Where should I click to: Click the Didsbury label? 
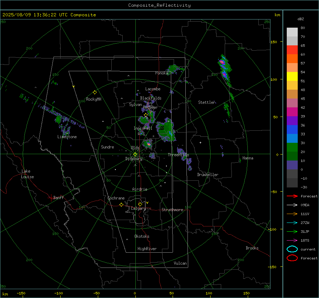[134, 159]
